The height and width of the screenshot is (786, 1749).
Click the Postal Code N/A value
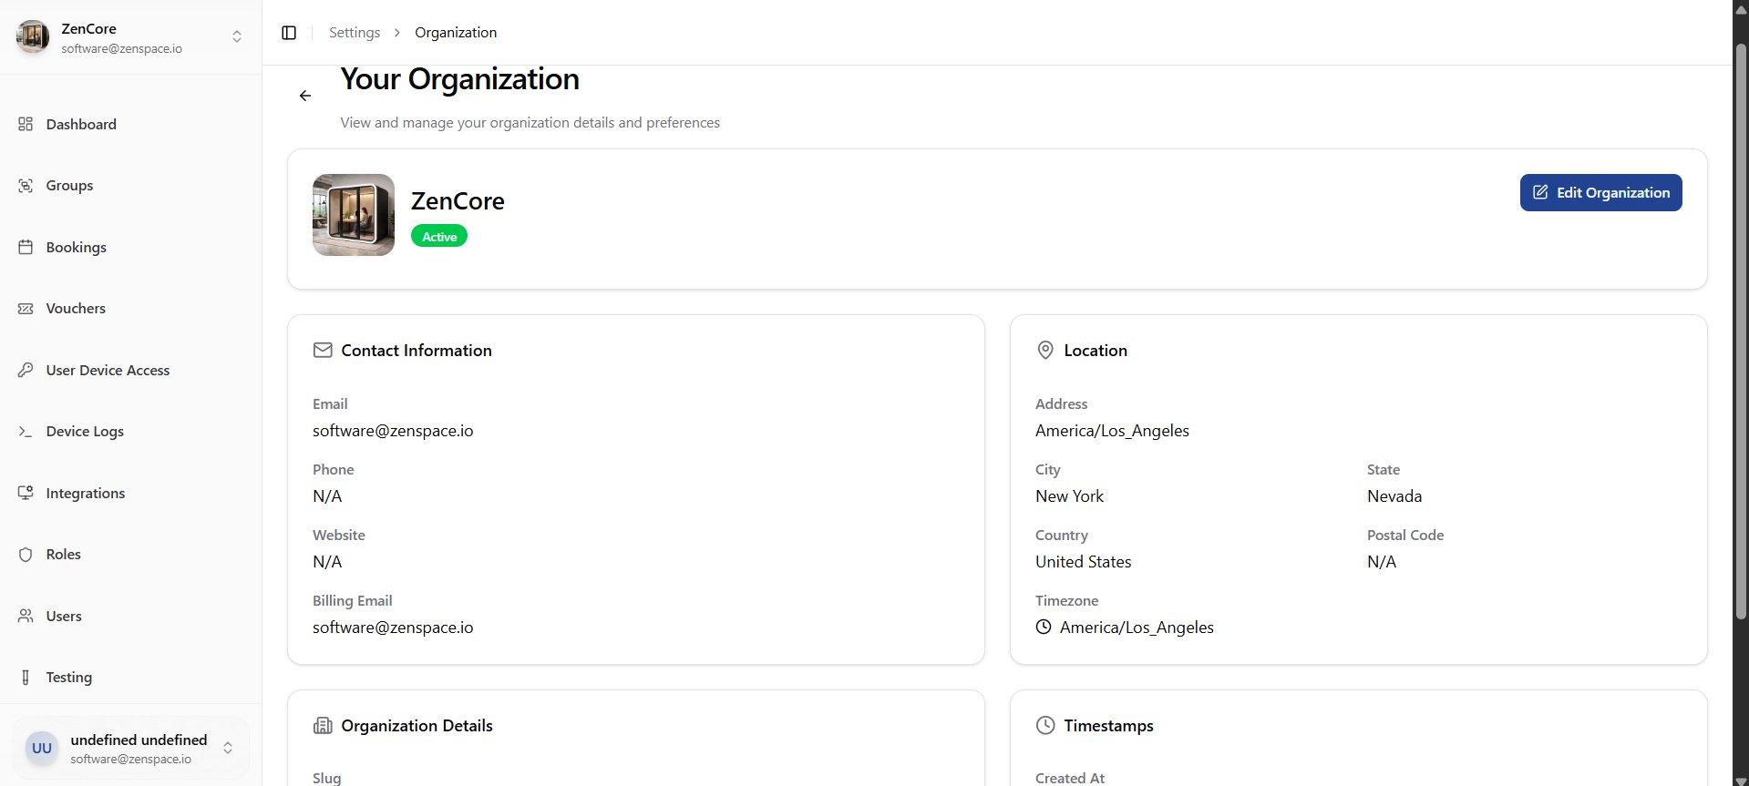pos(1382,561)
